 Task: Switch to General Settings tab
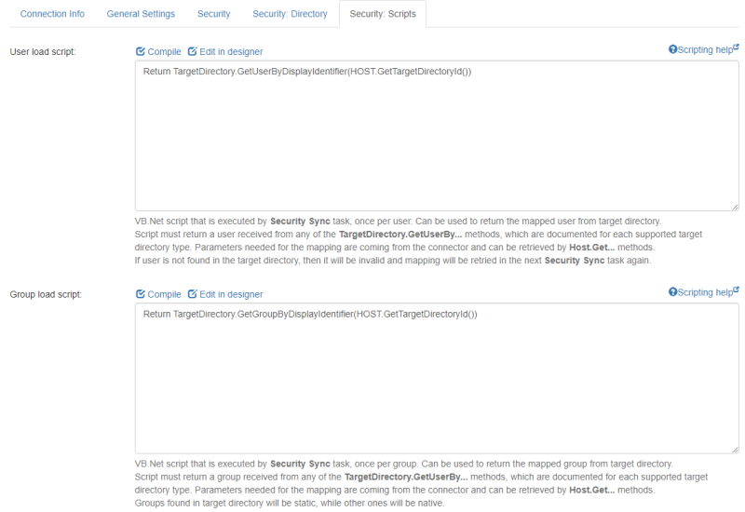[x=141, y=14]
